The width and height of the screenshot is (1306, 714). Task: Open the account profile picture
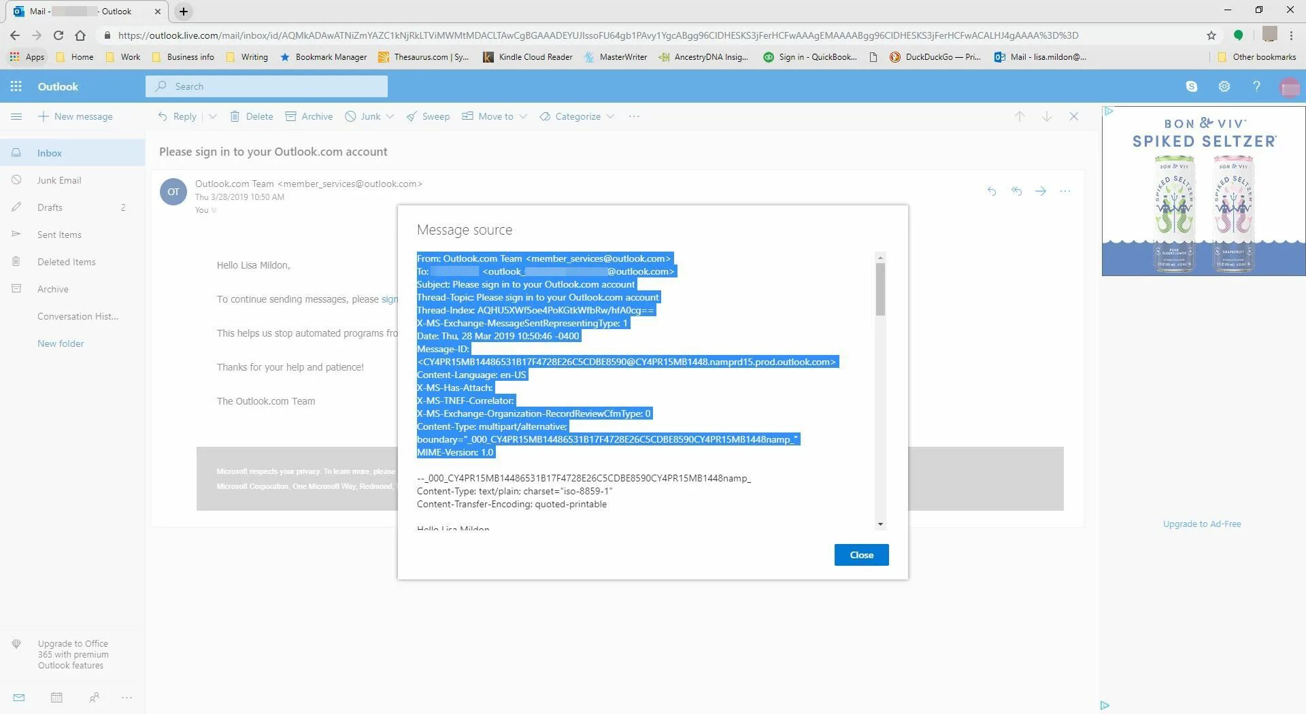[1290, 87]
